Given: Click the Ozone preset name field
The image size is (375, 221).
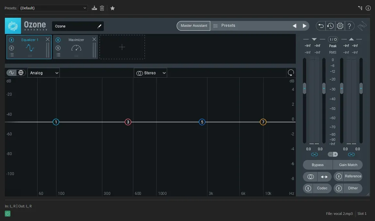Looking at the screenshot, I should (x=78, y=26).
